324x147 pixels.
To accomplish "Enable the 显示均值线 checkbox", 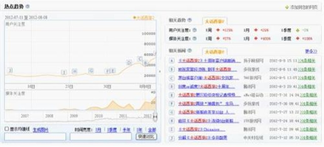I will point(7,129).
